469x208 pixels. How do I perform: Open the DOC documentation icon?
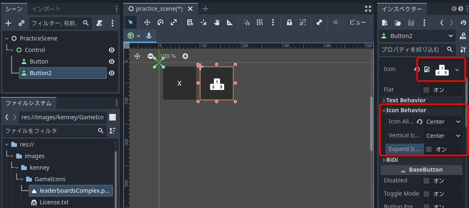click(463, 36)
